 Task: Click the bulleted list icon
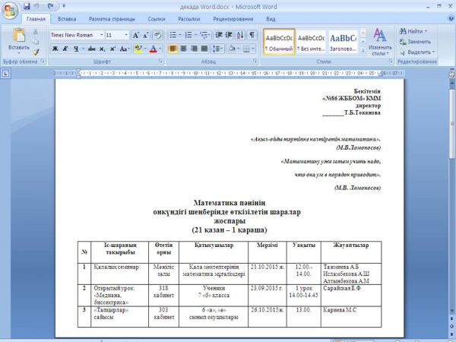[173, 35]
